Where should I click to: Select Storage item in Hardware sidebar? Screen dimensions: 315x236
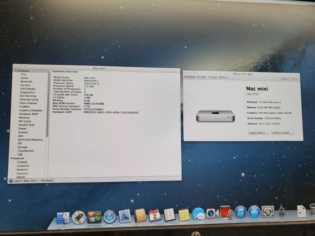click(22, 147)
